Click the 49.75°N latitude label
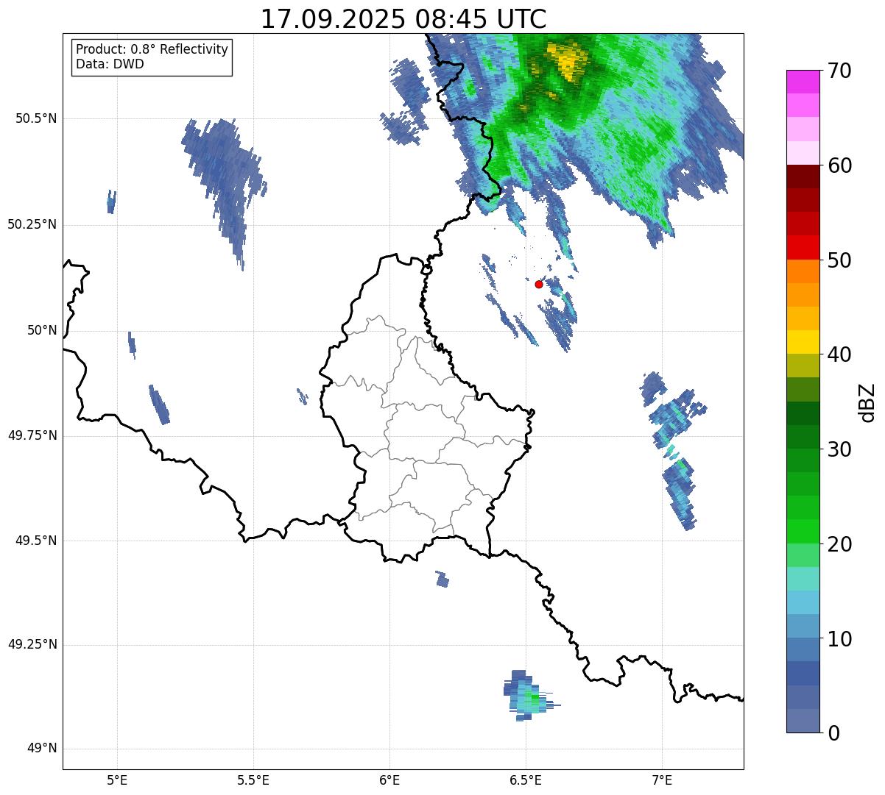Screen dimensions: 885x795 (x=32, y=436)
